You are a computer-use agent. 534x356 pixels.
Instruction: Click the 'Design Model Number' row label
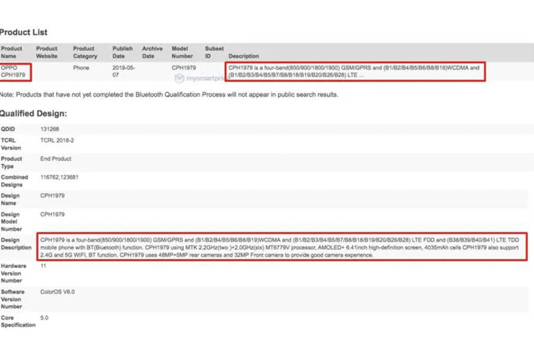tap(11, 221)
